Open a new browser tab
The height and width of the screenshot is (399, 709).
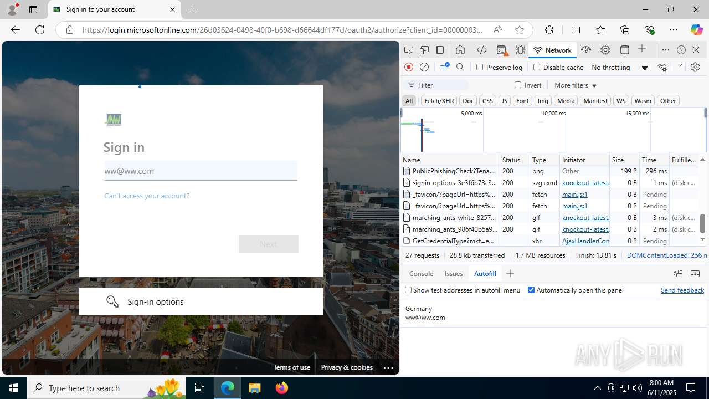click(x=193, y=9)
